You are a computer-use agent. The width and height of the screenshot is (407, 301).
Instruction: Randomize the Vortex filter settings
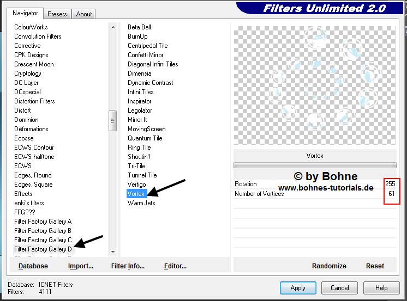coord(329,266)
